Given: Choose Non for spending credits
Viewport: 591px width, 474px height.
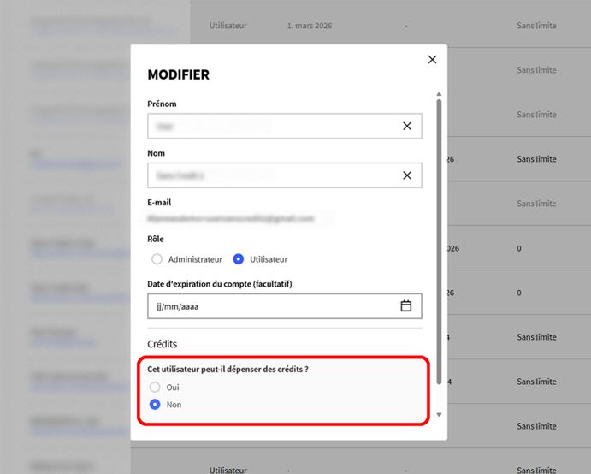Looking at the screenshot, I should pyautogui.click(x=156, y=405).
